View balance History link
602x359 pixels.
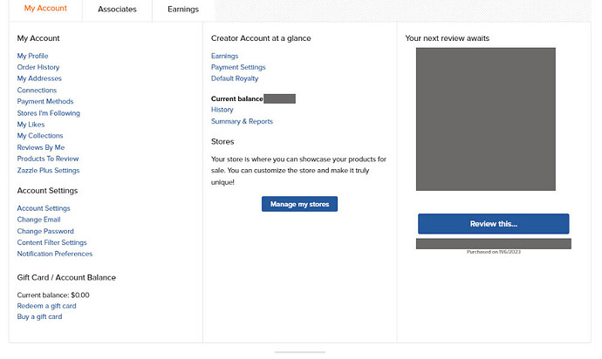tap(222, 110)
